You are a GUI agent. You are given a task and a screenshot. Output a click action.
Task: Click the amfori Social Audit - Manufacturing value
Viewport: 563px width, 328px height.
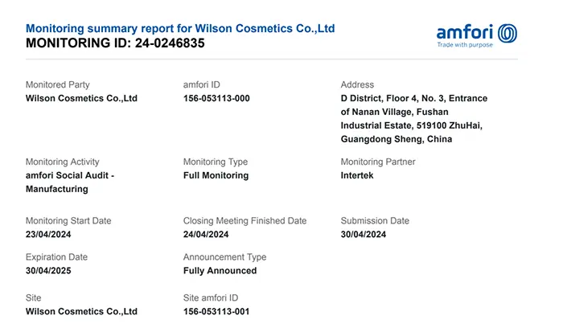[69, 182]
